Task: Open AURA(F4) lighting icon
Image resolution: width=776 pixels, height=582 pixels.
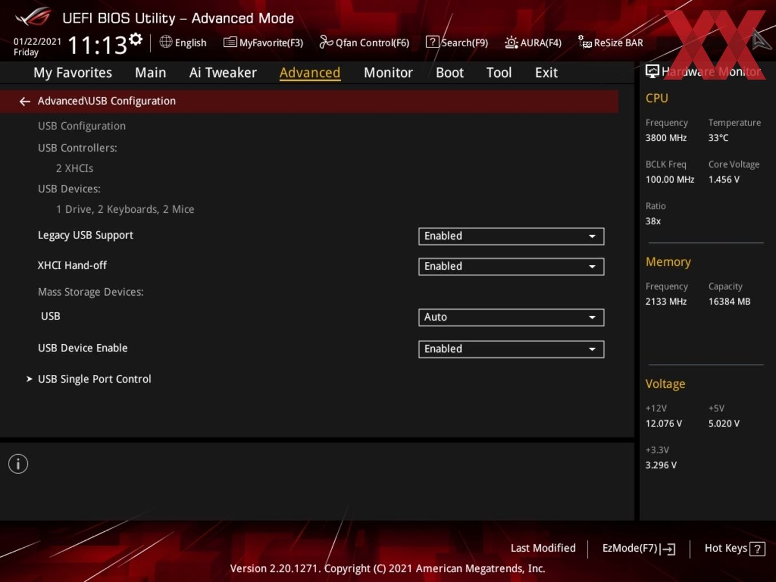Action: pos(511,42)
